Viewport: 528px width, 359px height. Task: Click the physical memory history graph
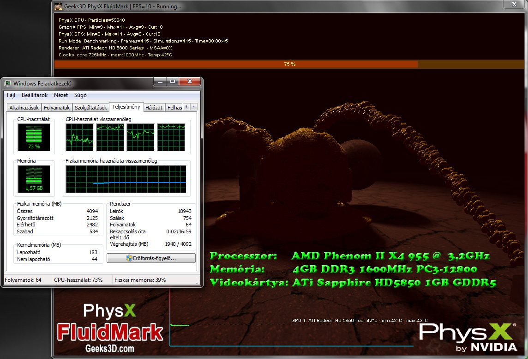[126, 179]
